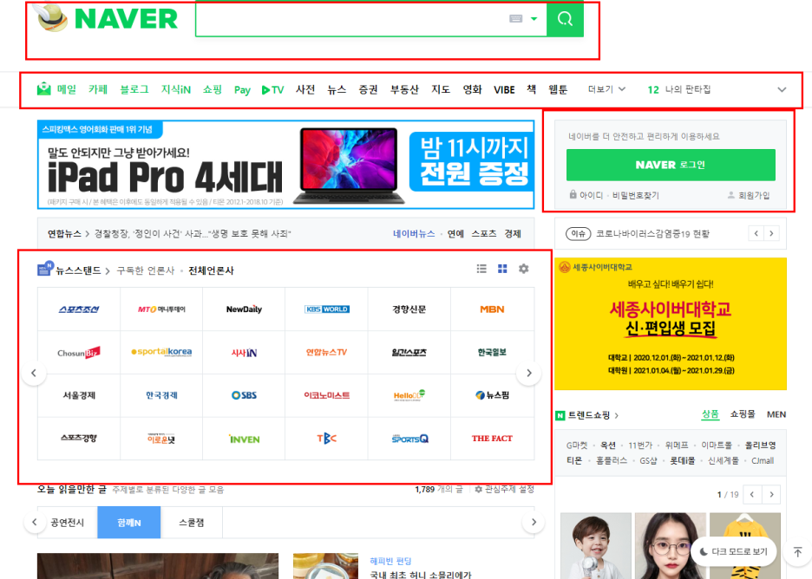Expand the search box dropdown arrow
This screenshot has width=812, height=579.
coord(534,19)
